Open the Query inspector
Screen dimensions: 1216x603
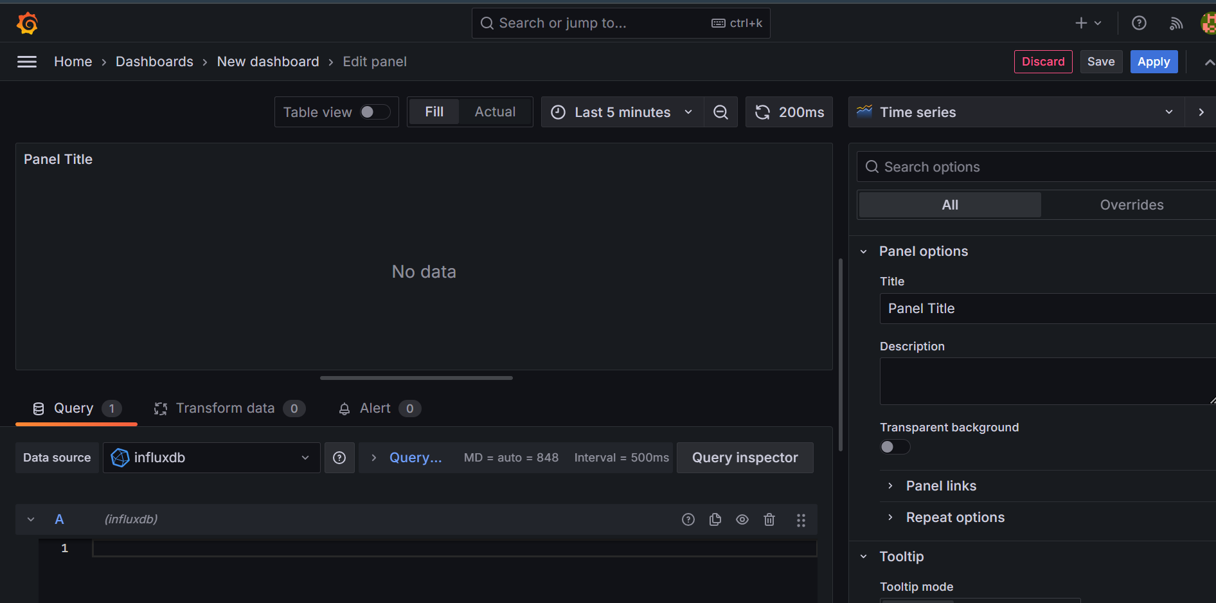point(745,458)
